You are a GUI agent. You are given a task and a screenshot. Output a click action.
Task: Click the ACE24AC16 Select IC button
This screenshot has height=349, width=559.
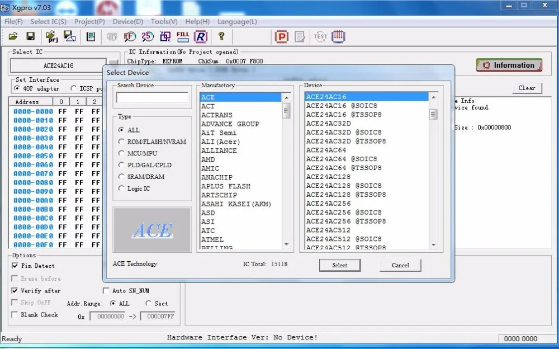59,65
